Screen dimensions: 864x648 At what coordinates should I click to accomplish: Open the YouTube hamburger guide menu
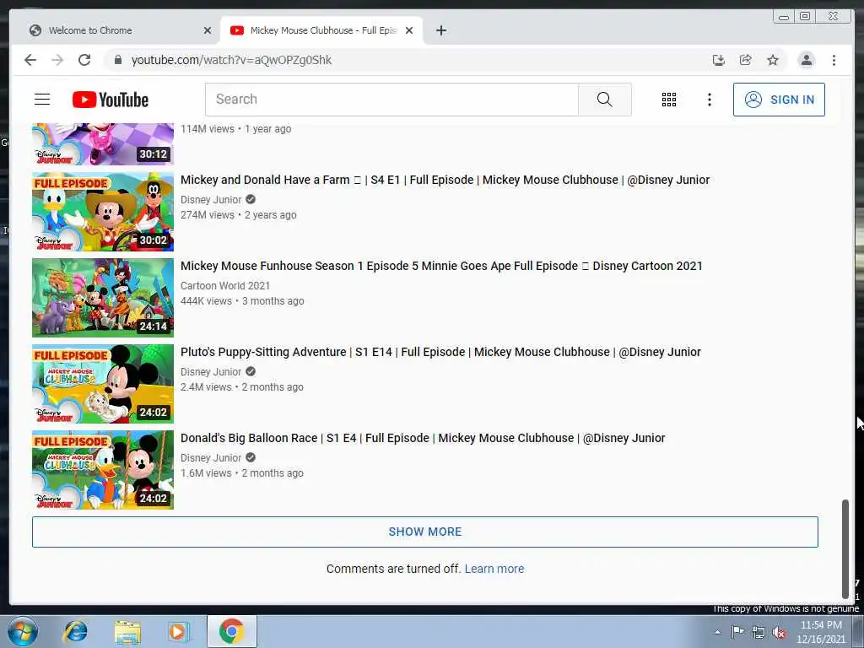[x=42, y=100]
